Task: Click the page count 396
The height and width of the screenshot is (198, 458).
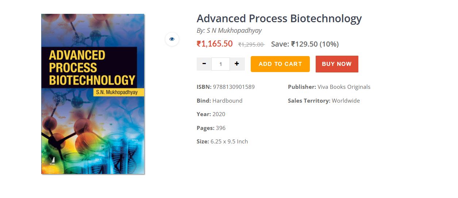Action: [x=220, y=128]
